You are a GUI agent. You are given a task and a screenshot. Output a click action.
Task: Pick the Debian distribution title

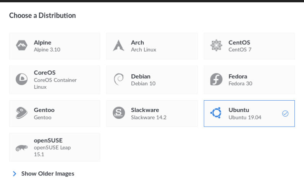(x=141, y=76)
